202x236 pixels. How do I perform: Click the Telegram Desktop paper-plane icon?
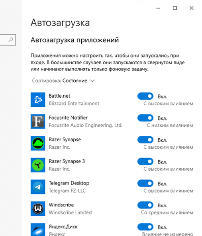coord(38,187)
